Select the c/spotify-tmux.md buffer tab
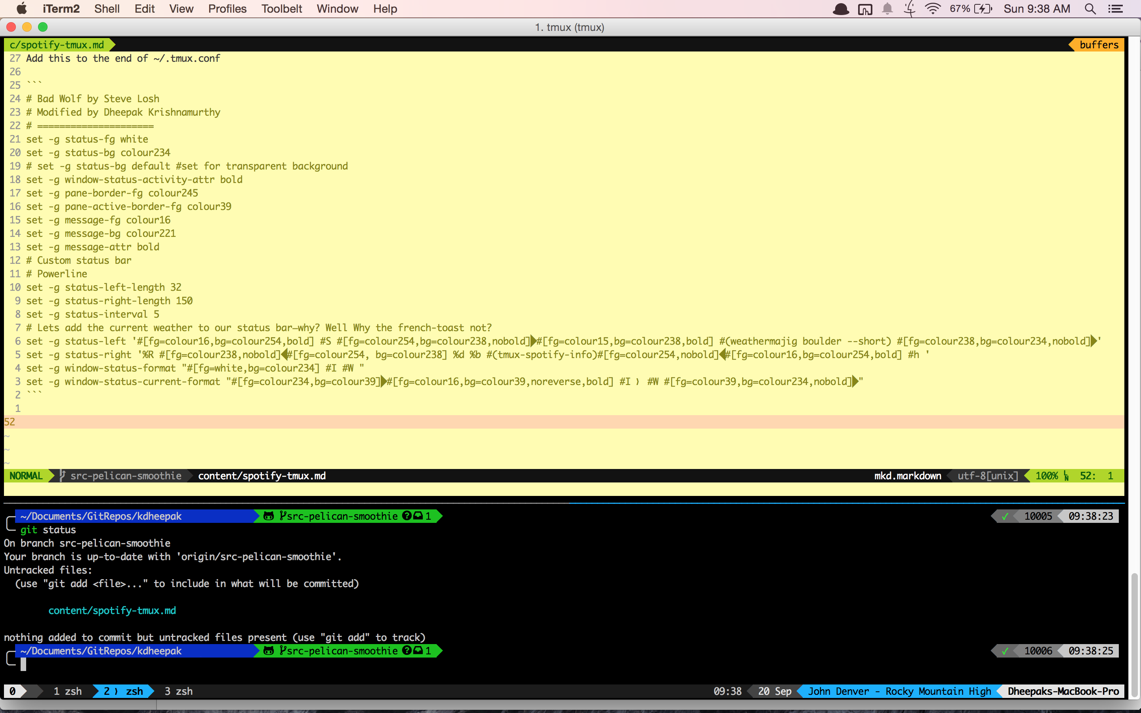This screenshot has width=1141, height=713. (x=57, y=45)
